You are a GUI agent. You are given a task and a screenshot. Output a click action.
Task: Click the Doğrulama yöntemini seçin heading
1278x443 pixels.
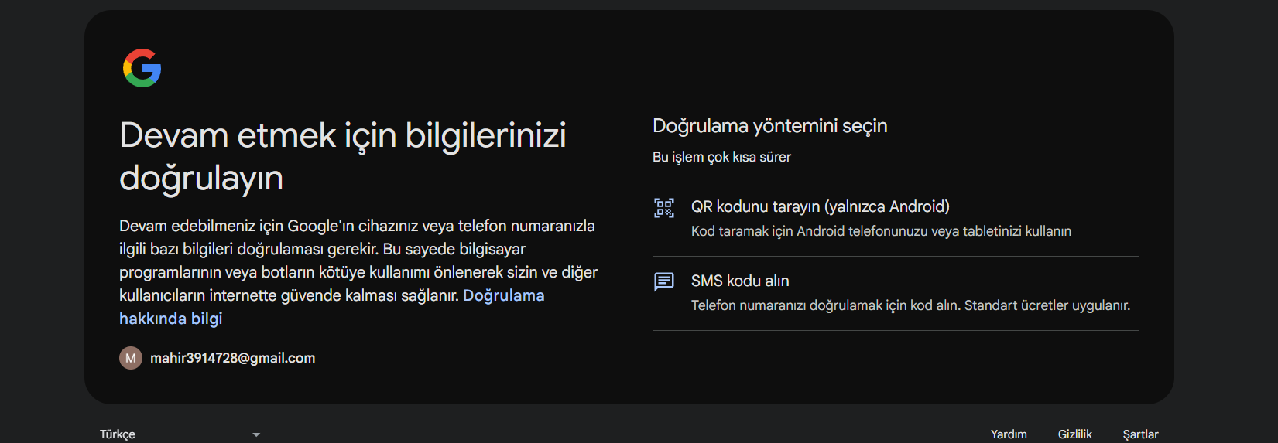770,126
